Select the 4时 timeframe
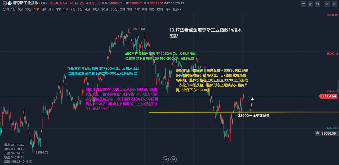 pyautogui.click(x=137, y=9)
